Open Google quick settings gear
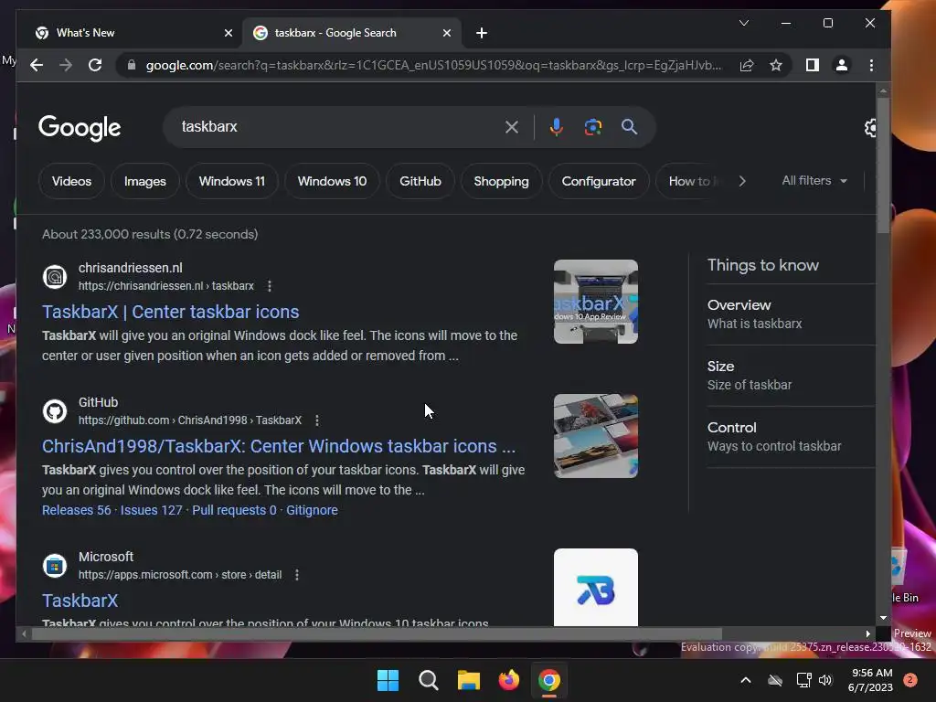 coord(870,128)
